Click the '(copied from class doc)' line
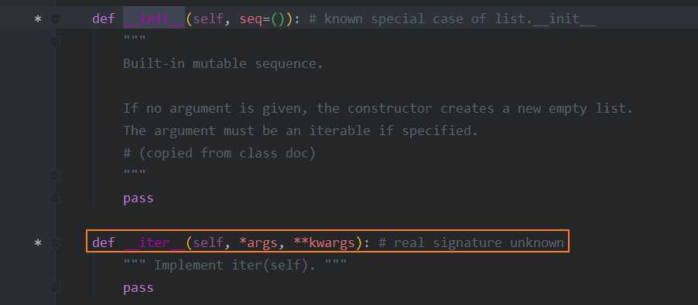Viewport: 698px width, 305px height. tap(220, 154)
